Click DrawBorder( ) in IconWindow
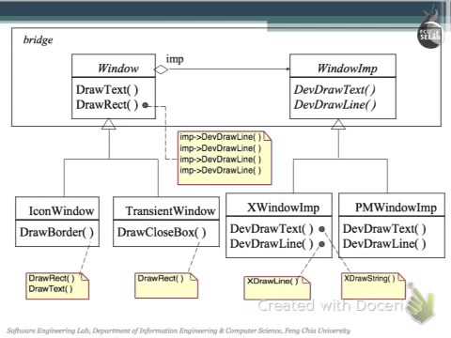451x338 pixels. 56,232
